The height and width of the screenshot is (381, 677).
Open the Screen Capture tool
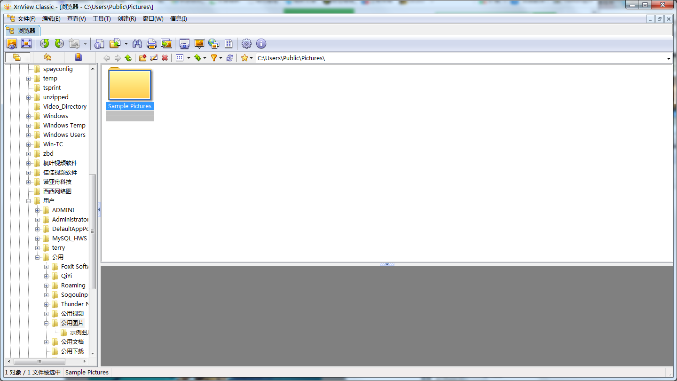click(183, 43)
